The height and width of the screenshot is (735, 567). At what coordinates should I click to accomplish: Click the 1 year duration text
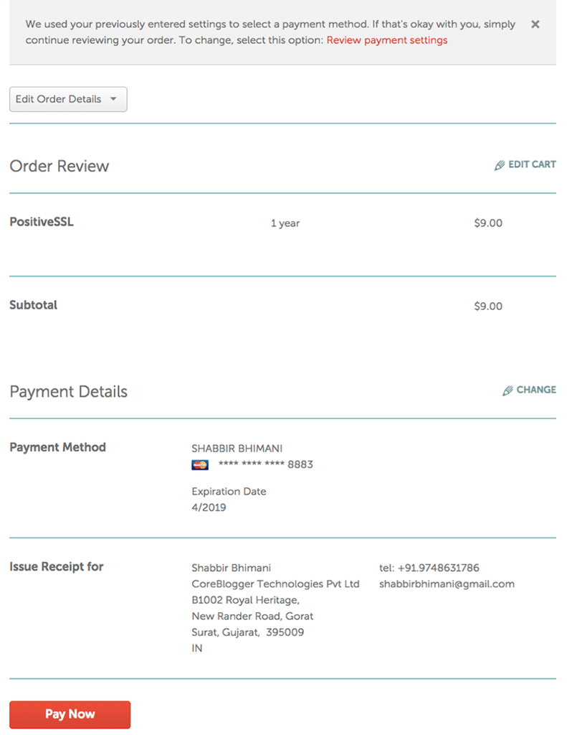(285, 223)
